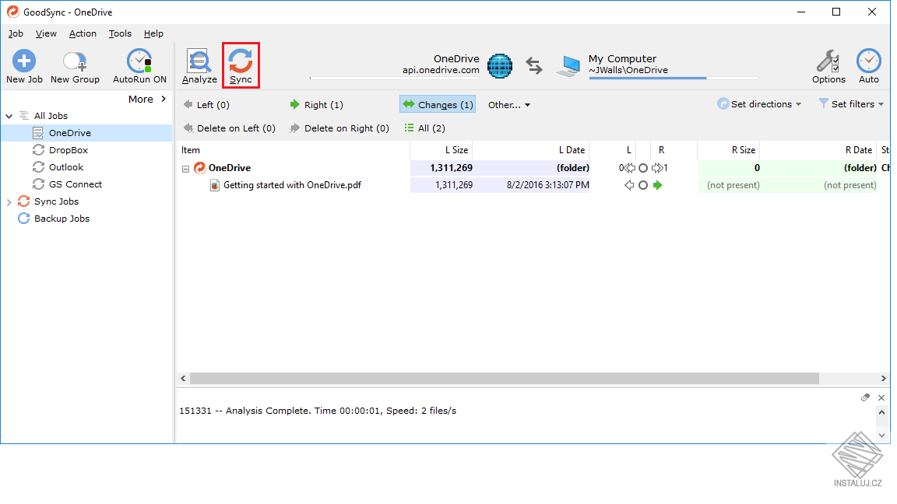897x504 pixels.
Task: Sort by R Size column
Action: 728,150
